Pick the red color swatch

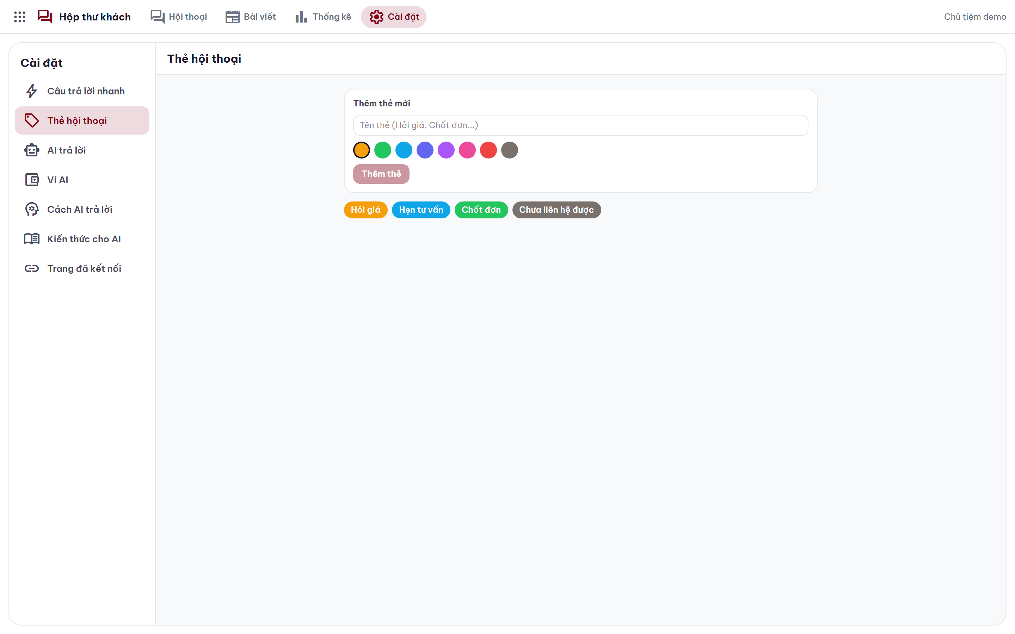488,150
